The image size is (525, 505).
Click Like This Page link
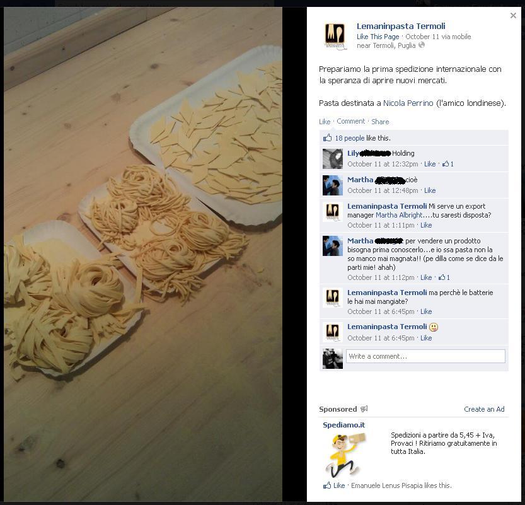(x=378, y=37)
